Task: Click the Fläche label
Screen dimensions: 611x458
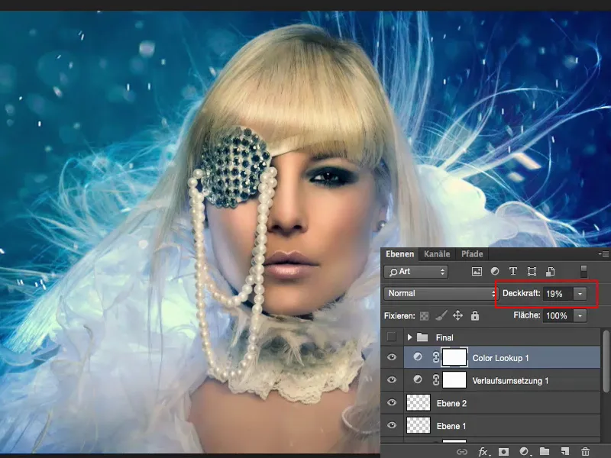Action: tap(527, 315)
